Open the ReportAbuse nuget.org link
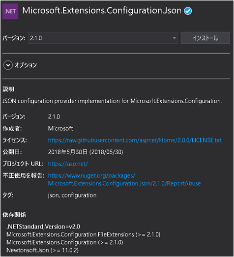Image resolution: width=234 pixels, height=257 pixels. pos(124,179)
